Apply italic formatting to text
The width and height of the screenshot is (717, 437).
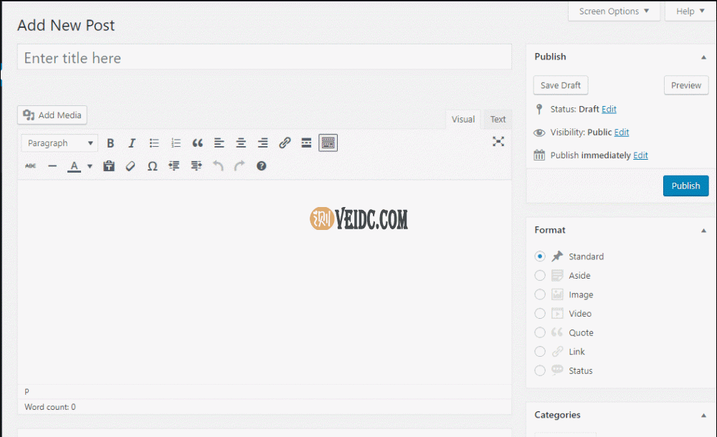(x=132, y=143)
